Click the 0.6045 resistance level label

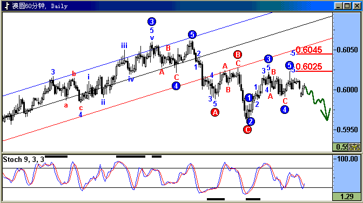pyautogui.click(x=309, y=50)
